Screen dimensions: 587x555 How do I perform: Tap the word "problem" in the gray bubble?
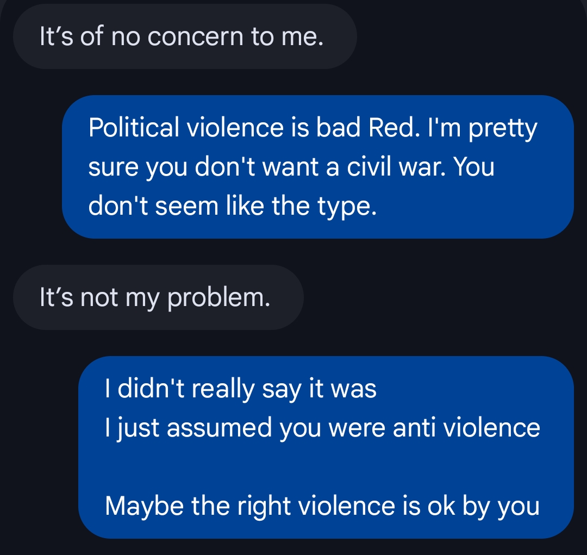click(218, 298)
